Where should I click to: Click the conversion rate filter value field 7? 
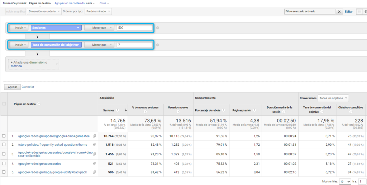pos(135,45)
